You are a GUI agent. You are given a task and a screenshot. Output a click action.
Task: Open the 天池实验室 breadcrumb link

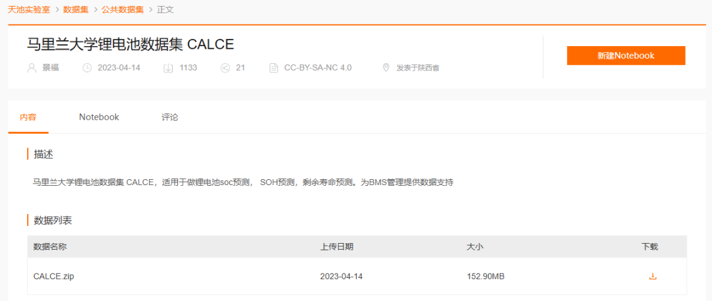pos(28,9)
